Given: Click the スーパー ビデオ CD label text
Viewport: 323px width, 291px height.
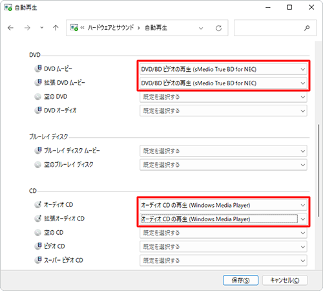Looking at the screenshot, I should (x=63, y=260).
